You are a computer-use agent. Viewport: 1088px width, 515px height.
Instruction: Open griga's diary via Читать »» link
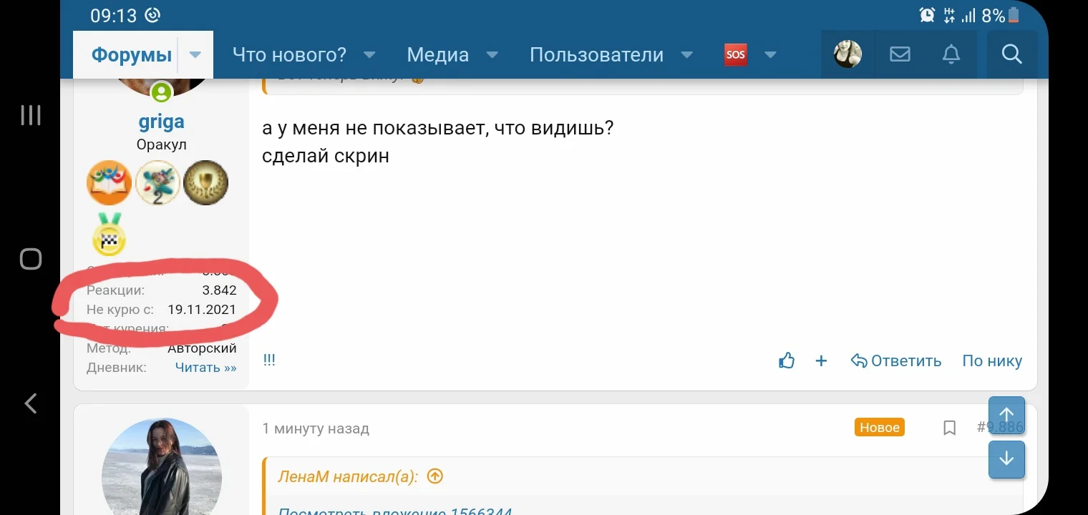(x=205, y=367)
